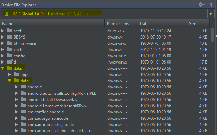Expand com.adorgolap.unbeatabletictactoe folder arrow

17,131
